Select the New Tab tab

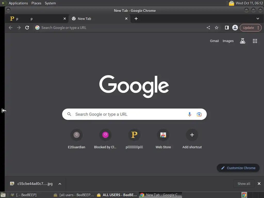point(100,19)
